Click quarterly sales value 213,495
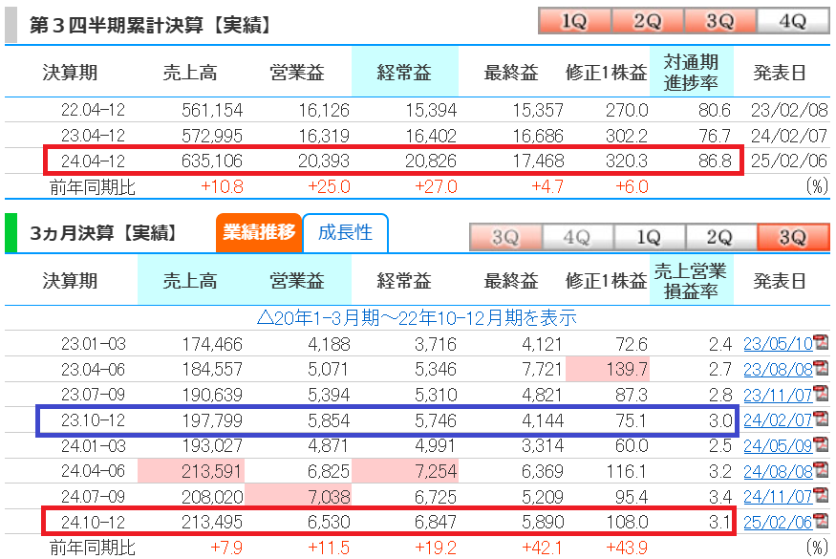 tap(212, 522)
